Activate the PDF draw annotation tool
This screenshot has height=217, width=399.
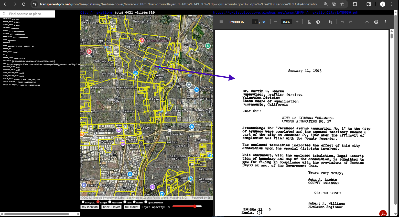tap(331, 22)
